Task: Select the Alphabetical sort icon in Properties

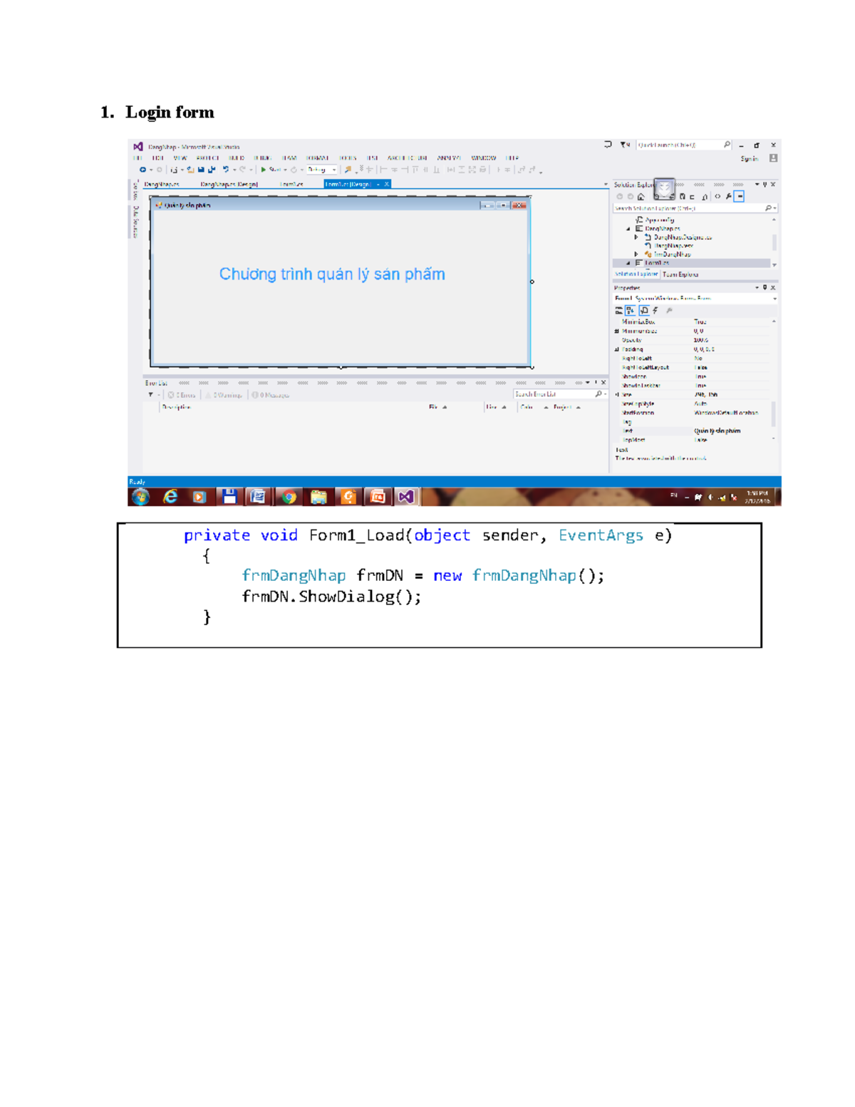Action: pyautogui.click(x=630, y=310)
